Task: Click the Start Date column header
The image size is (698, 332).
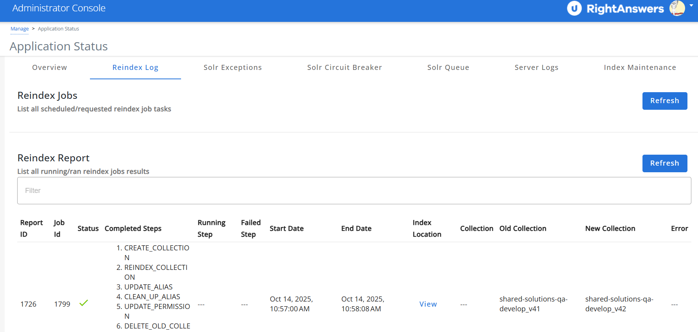Action: click(x=287, y=228)
